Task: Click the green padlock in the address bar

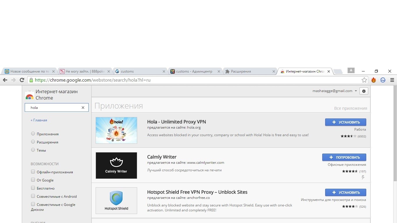Action: [x=31, y=80]
